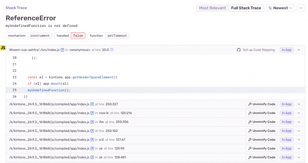The image size is (308, 163).
Task: Open the link icon on the 250:327 frame
Action: 92,104
